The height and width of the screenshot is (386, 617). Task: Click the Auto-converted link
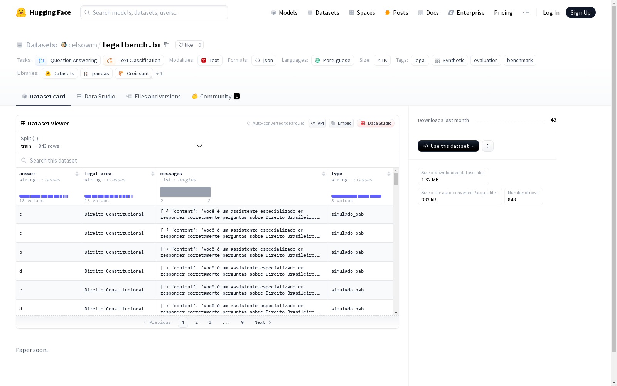coord(268,123)
